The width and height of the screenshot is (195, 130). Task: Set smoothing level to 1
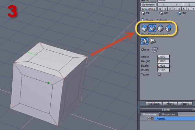pyautogui.click(x=165, y=9)
